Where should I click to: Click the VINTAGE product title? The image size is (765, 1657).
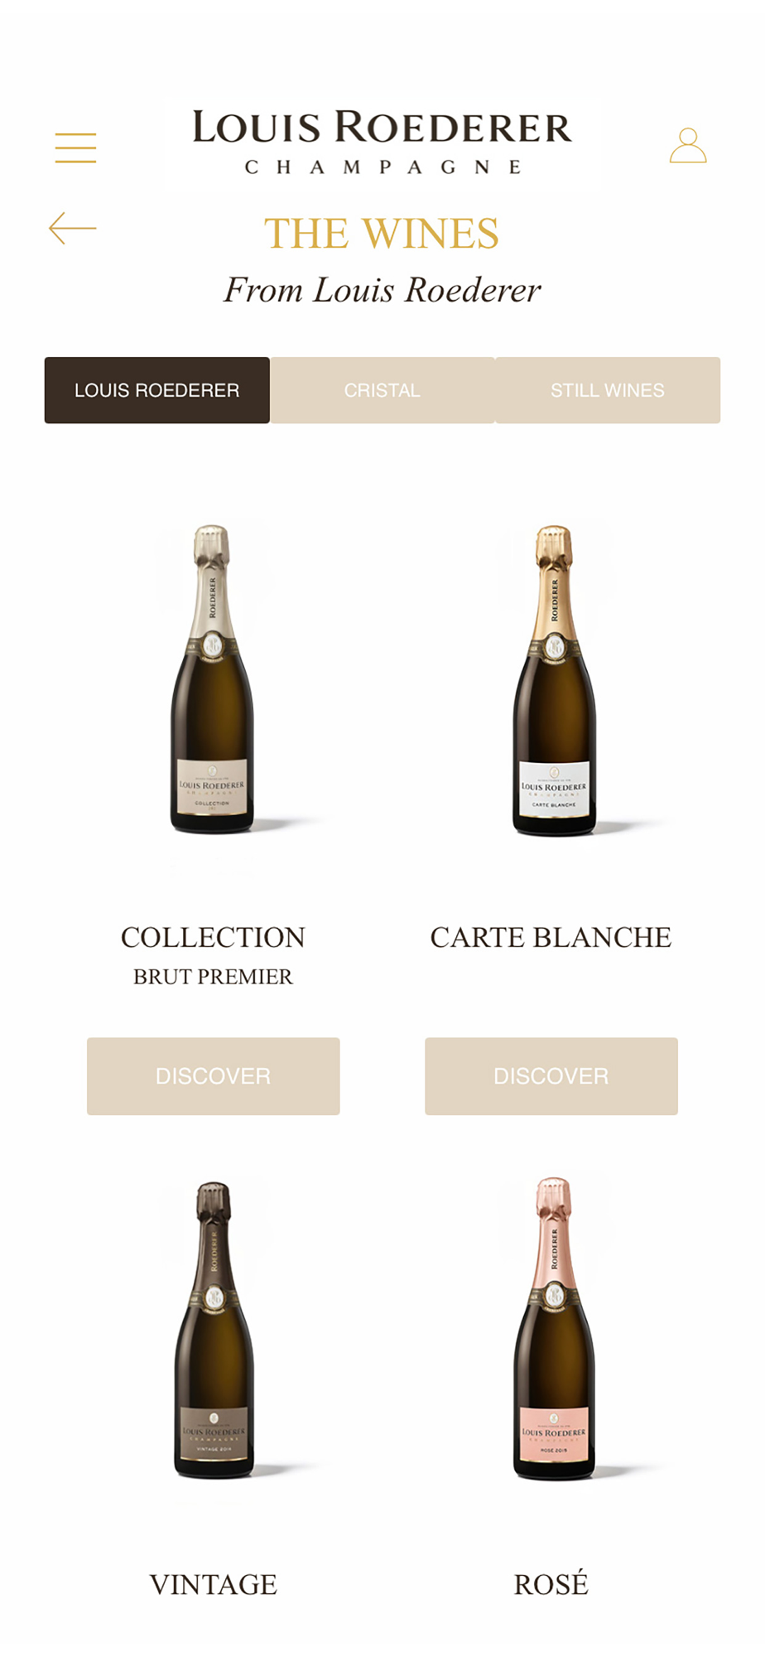point(214,1584)
